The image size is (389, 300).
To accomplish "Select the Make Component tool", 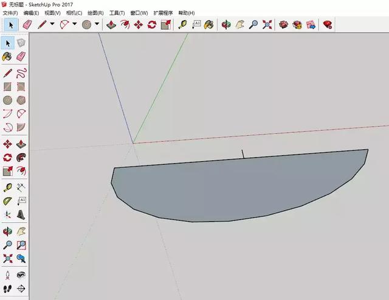I will 21,43.
